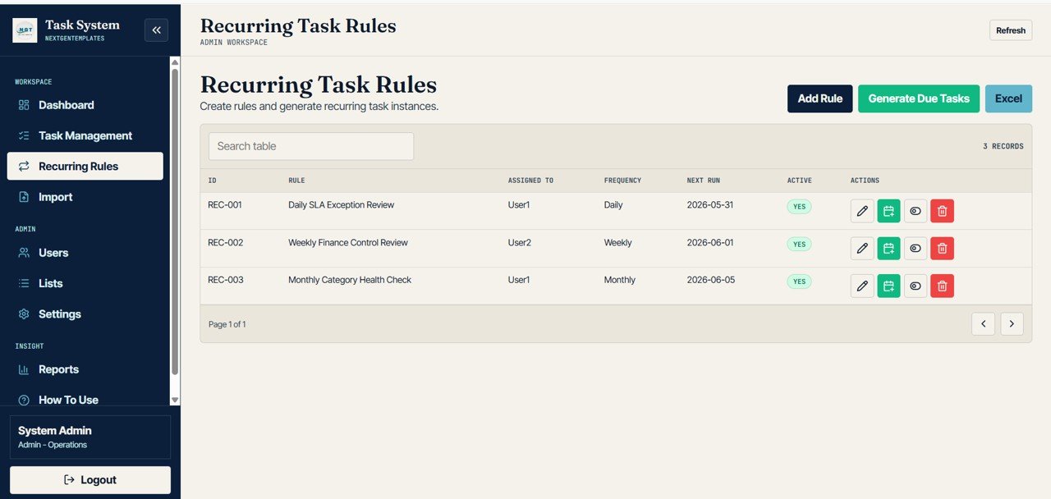
Task: Toggle active status of REC-001
Action: coord(916,211)
